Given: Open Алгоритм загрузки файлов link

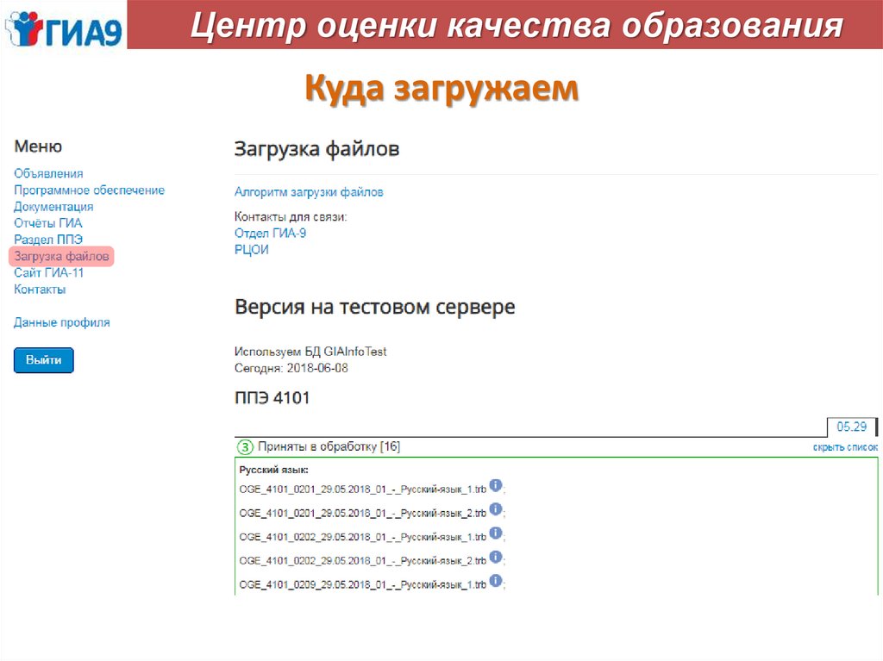Looking at the screenshot, I should tap(309, 192).
